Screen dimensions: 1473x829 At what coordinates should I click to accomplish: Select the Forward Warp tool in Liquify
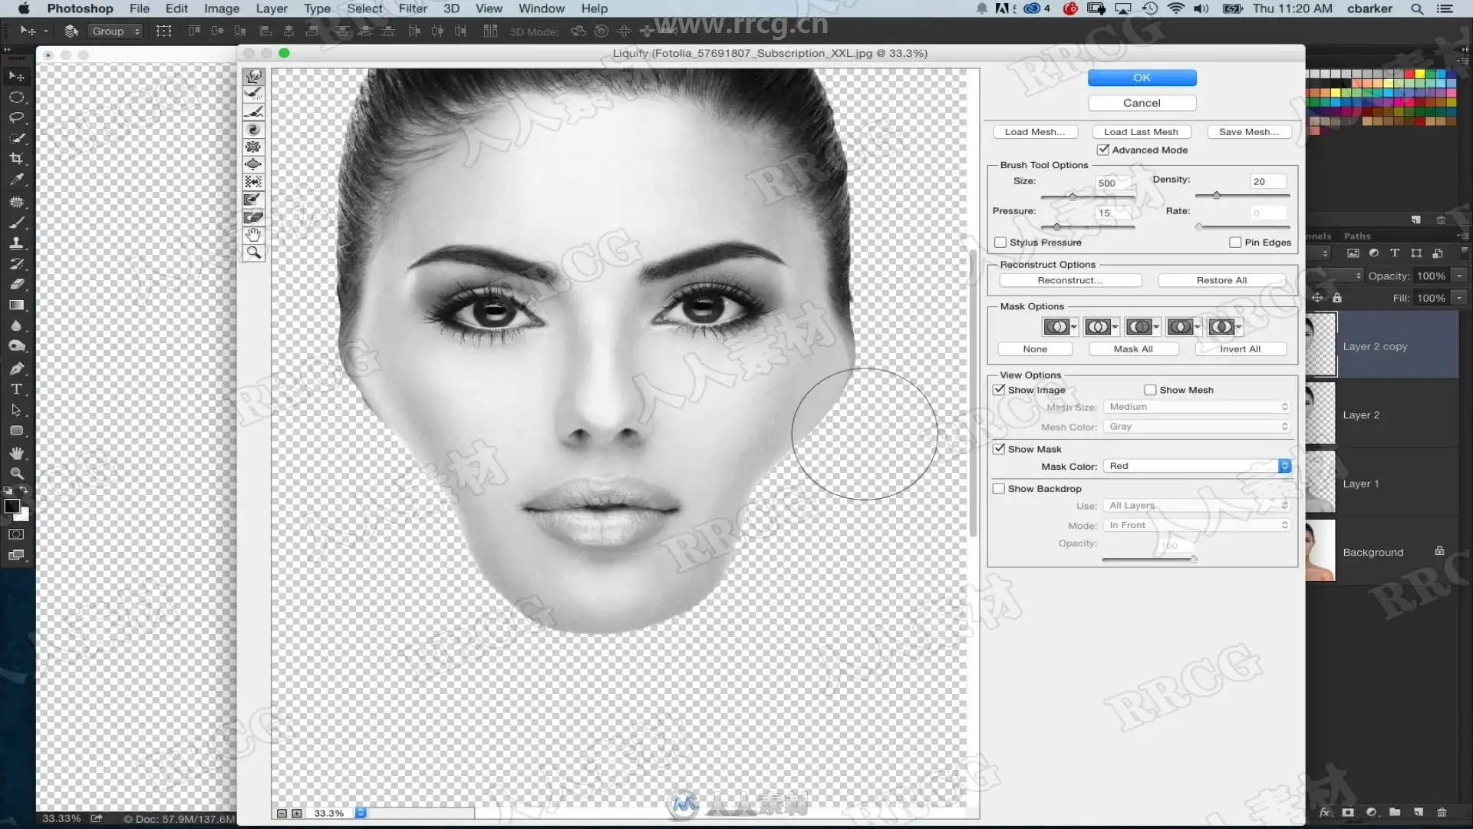tap(254, 77)
